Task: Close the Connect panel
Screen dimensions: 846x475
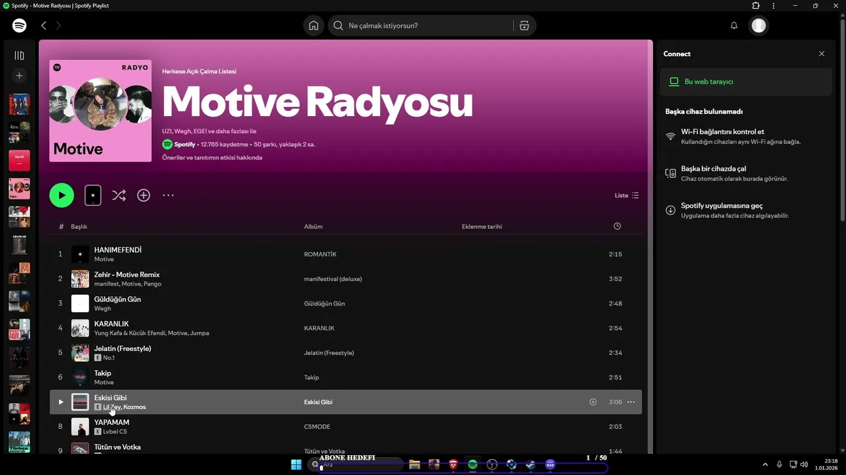Action: point(822,54)
